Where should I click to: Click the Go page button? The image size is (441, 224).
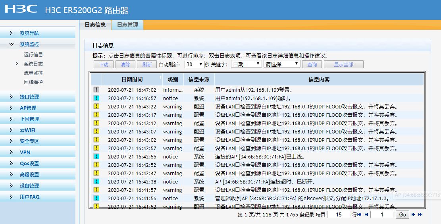402,215
